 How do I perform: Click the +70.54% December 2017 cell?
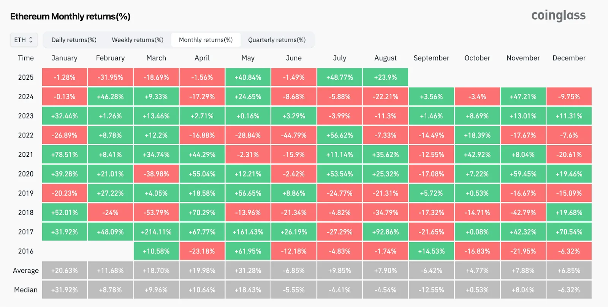click(x=569, y=231)
